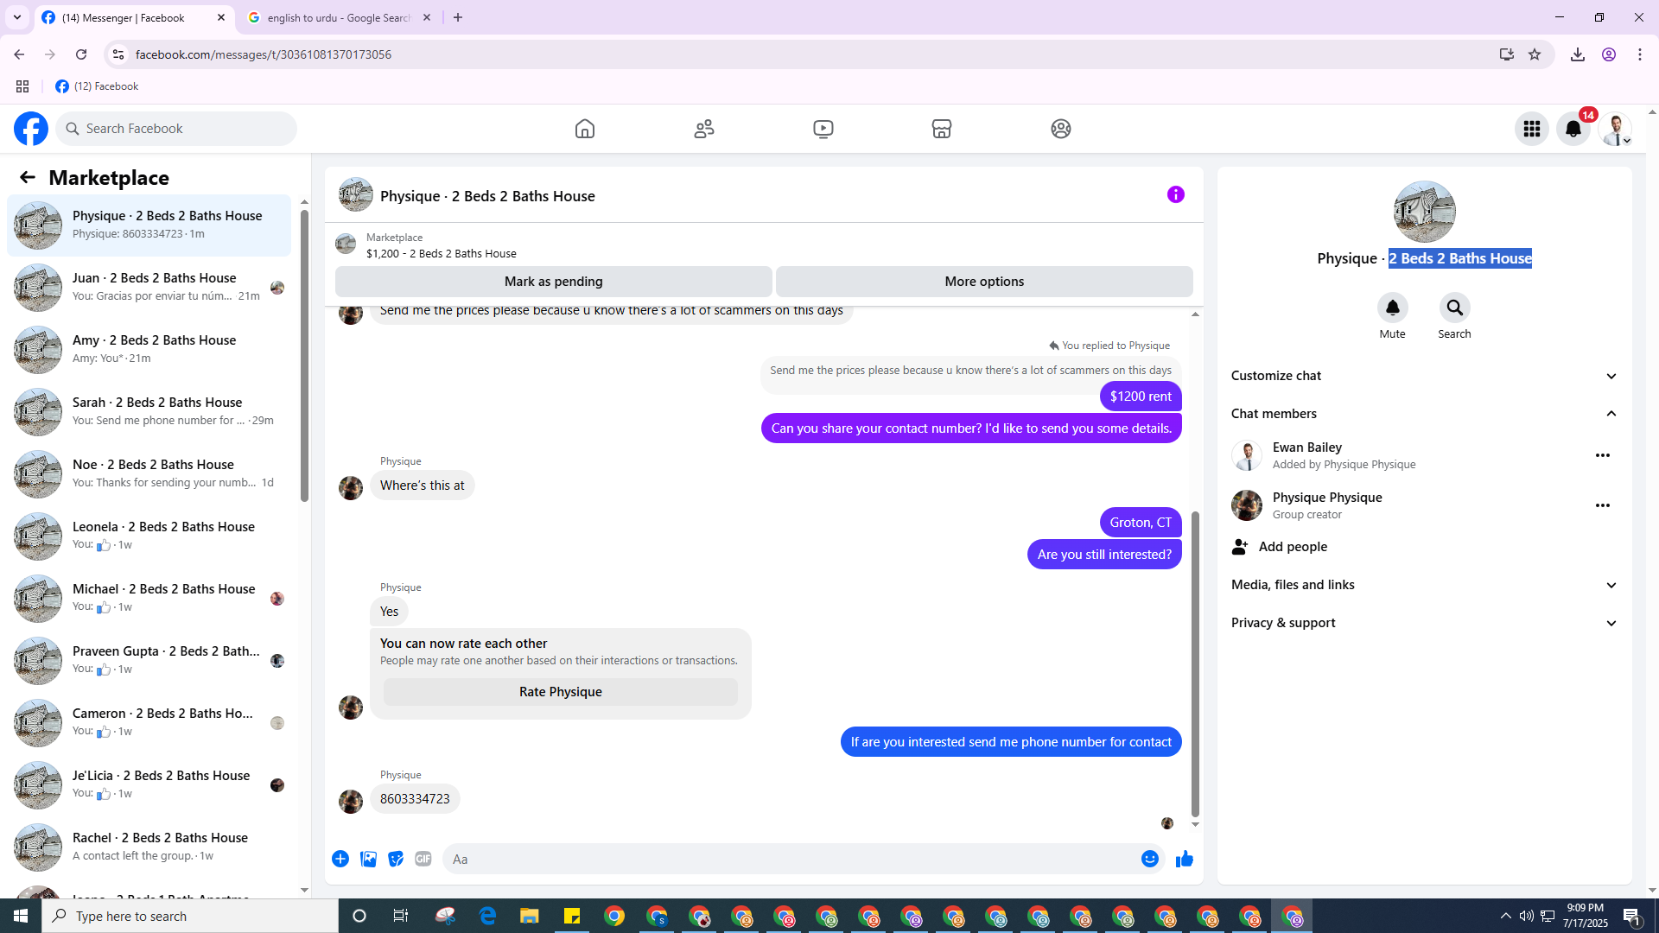Open Leonela 2 Beds 2 Baths House chat
Image resolution: width=1659 pixels, height=933 pixels.
pyautogui.click(x=149, y=536)
